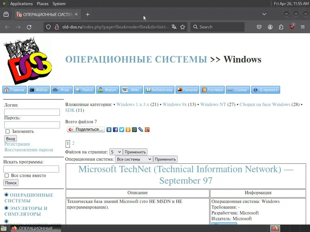
Task: Open the Firefox account icon
Action: point(270,27)
